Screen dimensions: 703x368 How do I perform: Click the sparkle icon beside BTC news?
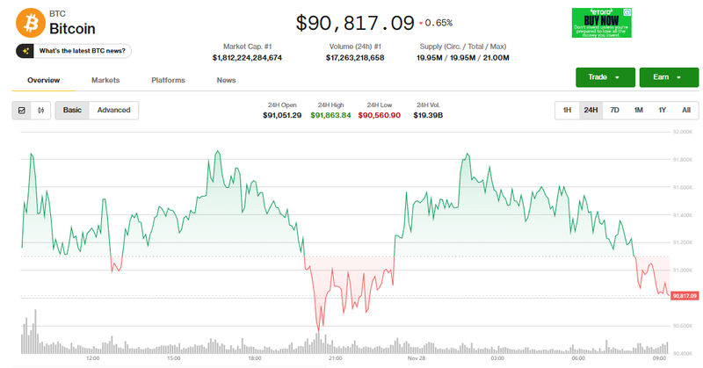click(26, 51)
